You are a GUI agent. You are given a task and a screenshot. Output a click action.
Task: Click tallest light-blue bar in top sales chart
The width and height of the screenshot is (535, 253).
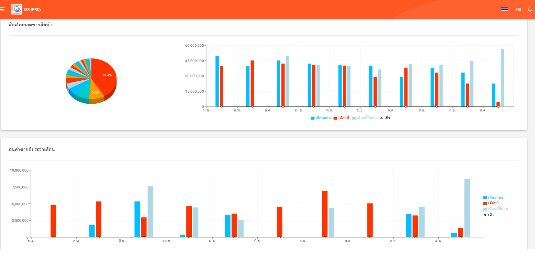[x=502, y=78]
